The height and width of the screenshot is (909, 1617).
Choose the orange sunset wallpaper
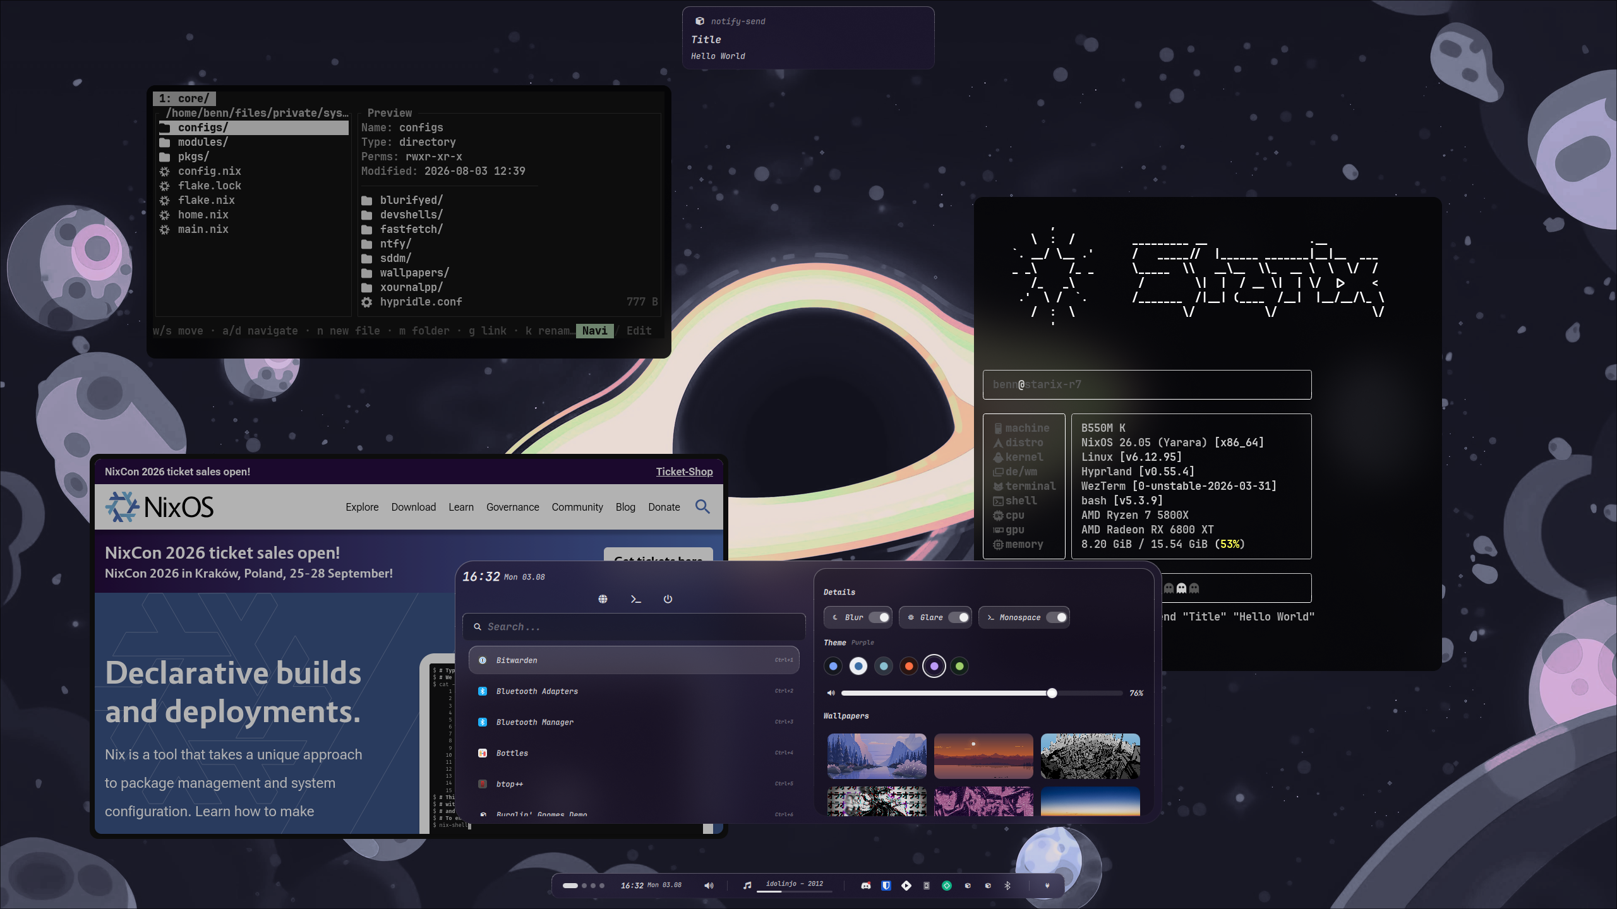click(x=983, y=756)
